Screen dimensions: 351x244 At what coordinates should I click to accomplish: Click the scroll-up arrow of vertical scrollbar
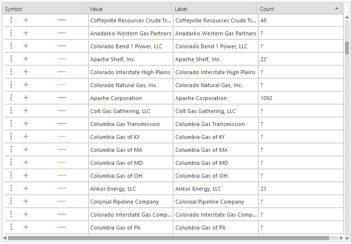coord(347,17)
